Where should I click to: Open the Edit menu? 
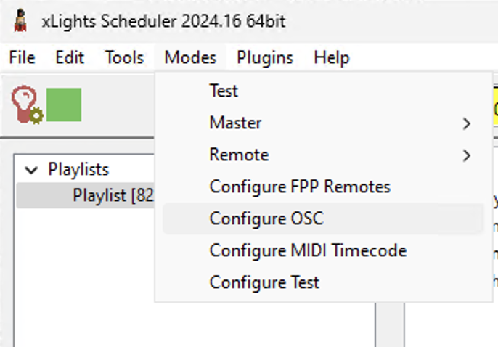(x=70, y=57)
